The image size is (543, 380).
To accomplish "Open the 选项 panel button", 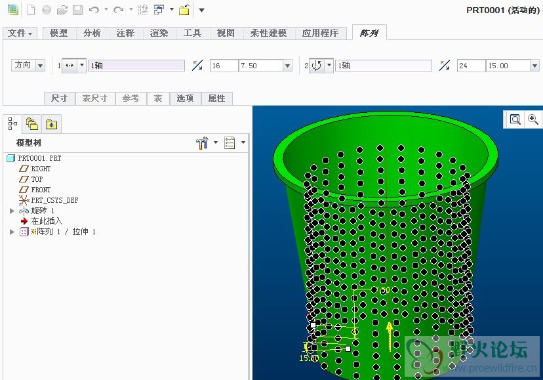I will coord(185,98).
